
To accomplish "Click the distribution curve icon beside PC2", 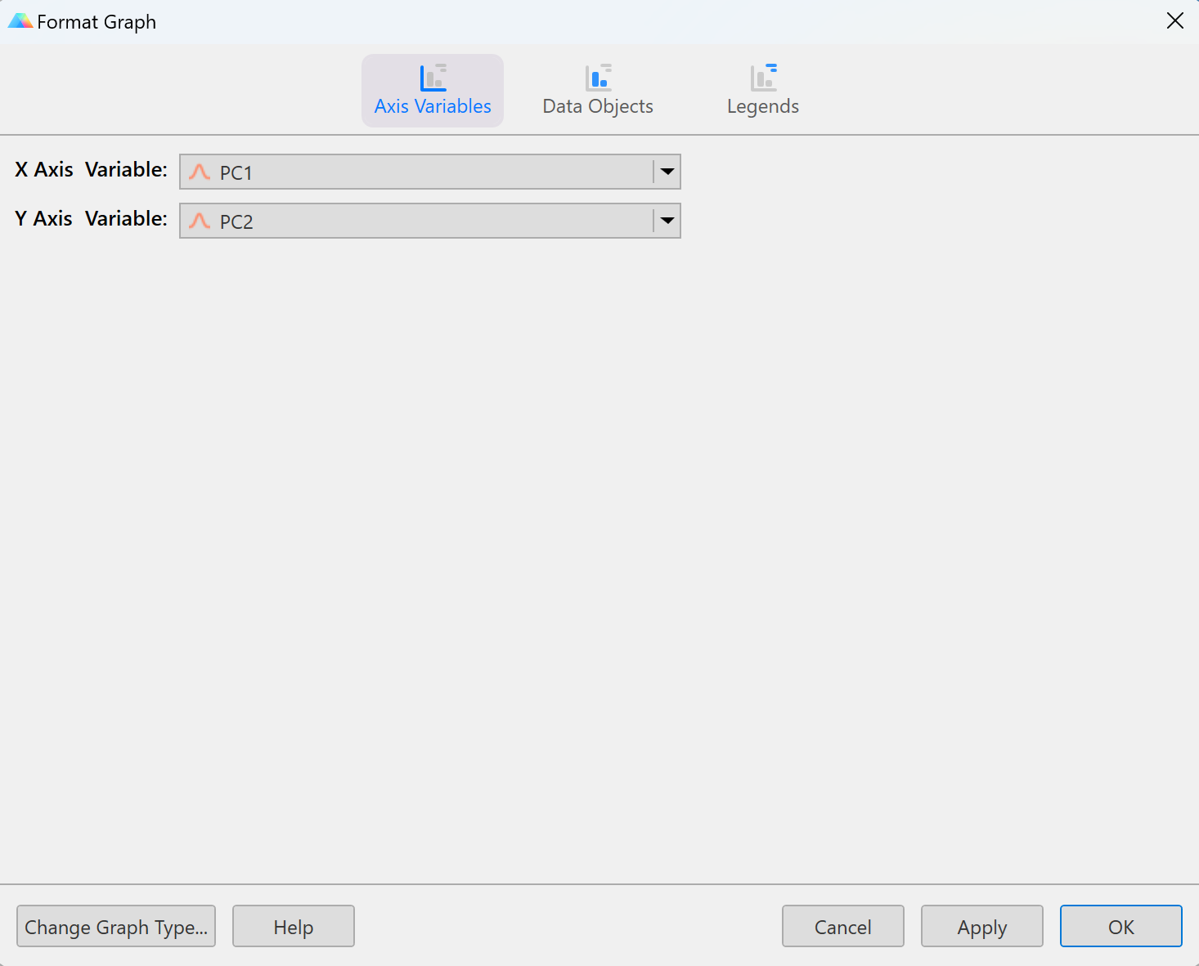I will pyautogui.click(x=200, y=221).
